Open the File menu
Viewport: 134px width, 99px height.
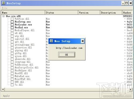(5, 8)
